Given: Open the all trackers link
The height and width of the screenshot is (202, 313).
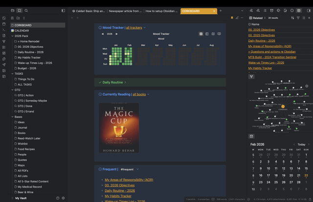Looking at the screenshot, I should (x=134, y=28).
